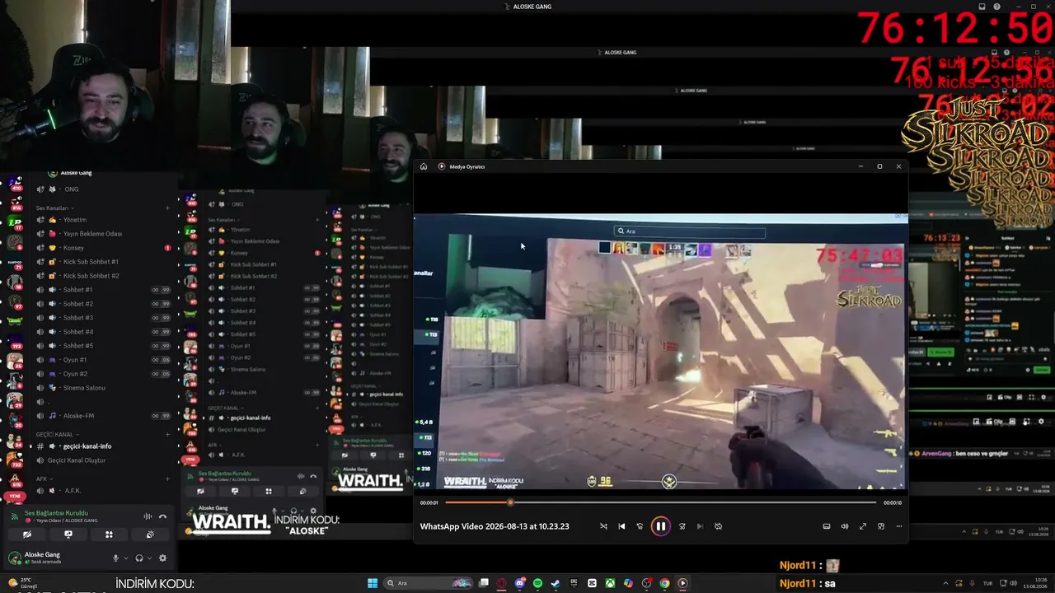Join the Sohbet #5 voice channel
1055x593 pixels.
[102, 346]
